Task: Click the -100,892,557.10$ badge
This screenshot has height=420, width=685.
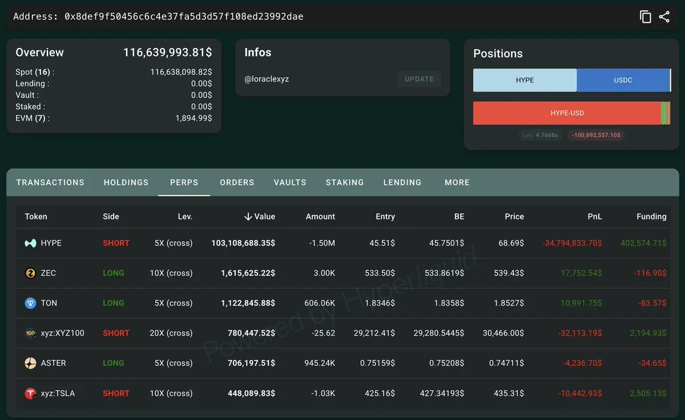Action: (597, 135)
